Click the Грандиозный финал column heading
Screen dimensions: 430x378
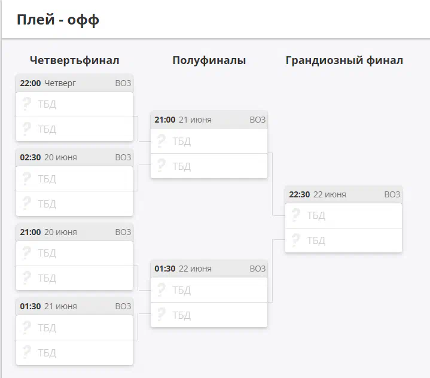click(x=344, y=60)
